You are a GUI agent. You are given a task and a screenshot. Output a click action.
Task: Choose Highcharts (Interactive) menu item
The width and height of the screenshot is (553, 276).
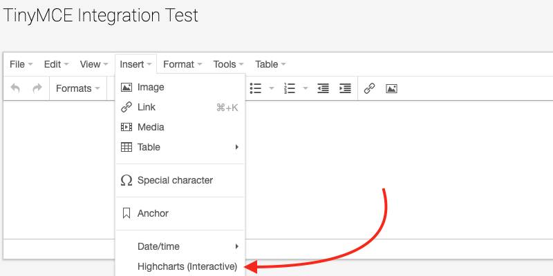pyautogui.click(x=187, y=266)
